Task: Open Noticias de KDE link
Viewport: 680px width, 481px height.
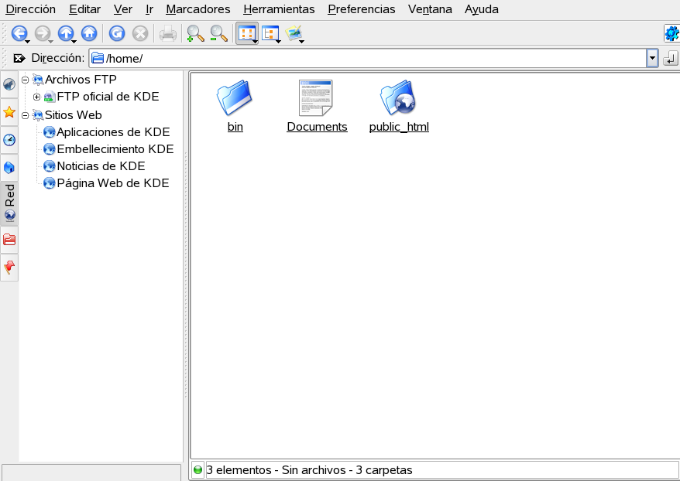Action: tap(101, 166)
